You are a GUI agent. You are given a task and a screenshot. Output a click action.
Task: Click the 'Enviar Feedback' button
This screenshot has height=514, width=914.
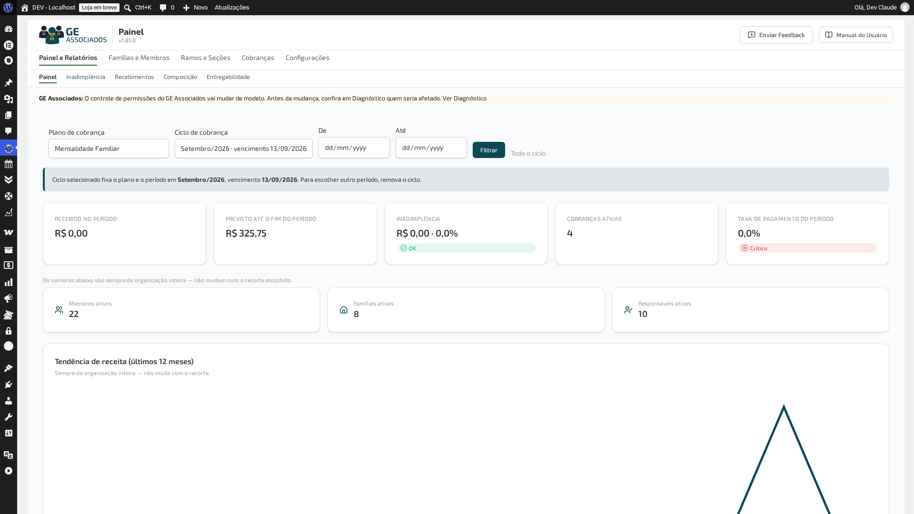click(x=776, y=35)
